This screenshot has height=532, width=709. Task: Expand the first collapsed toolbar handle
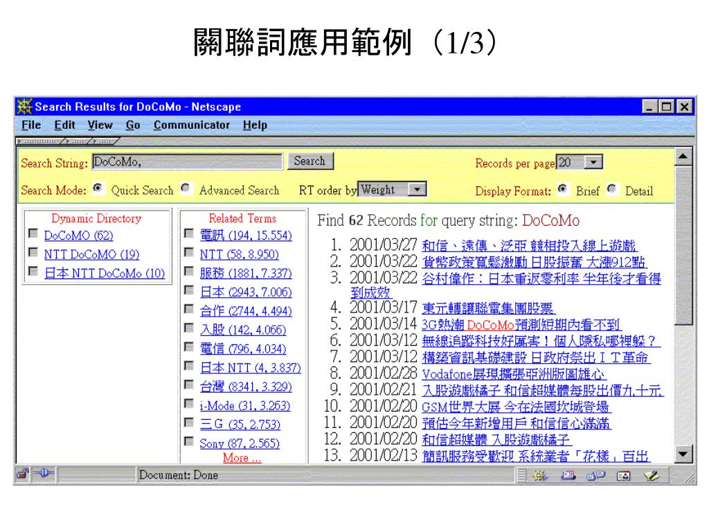pyautogui.click(x=39, y=141)
